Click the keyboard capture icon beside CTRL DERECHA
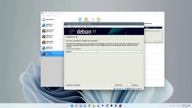Screen dimensions: 192x108 pos(133,89)
